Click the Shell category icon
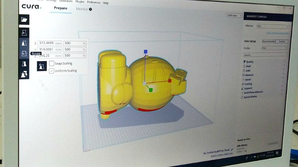The height and width of the screenshot is (167, 298). pyautogui.click(x=244, y=66)
